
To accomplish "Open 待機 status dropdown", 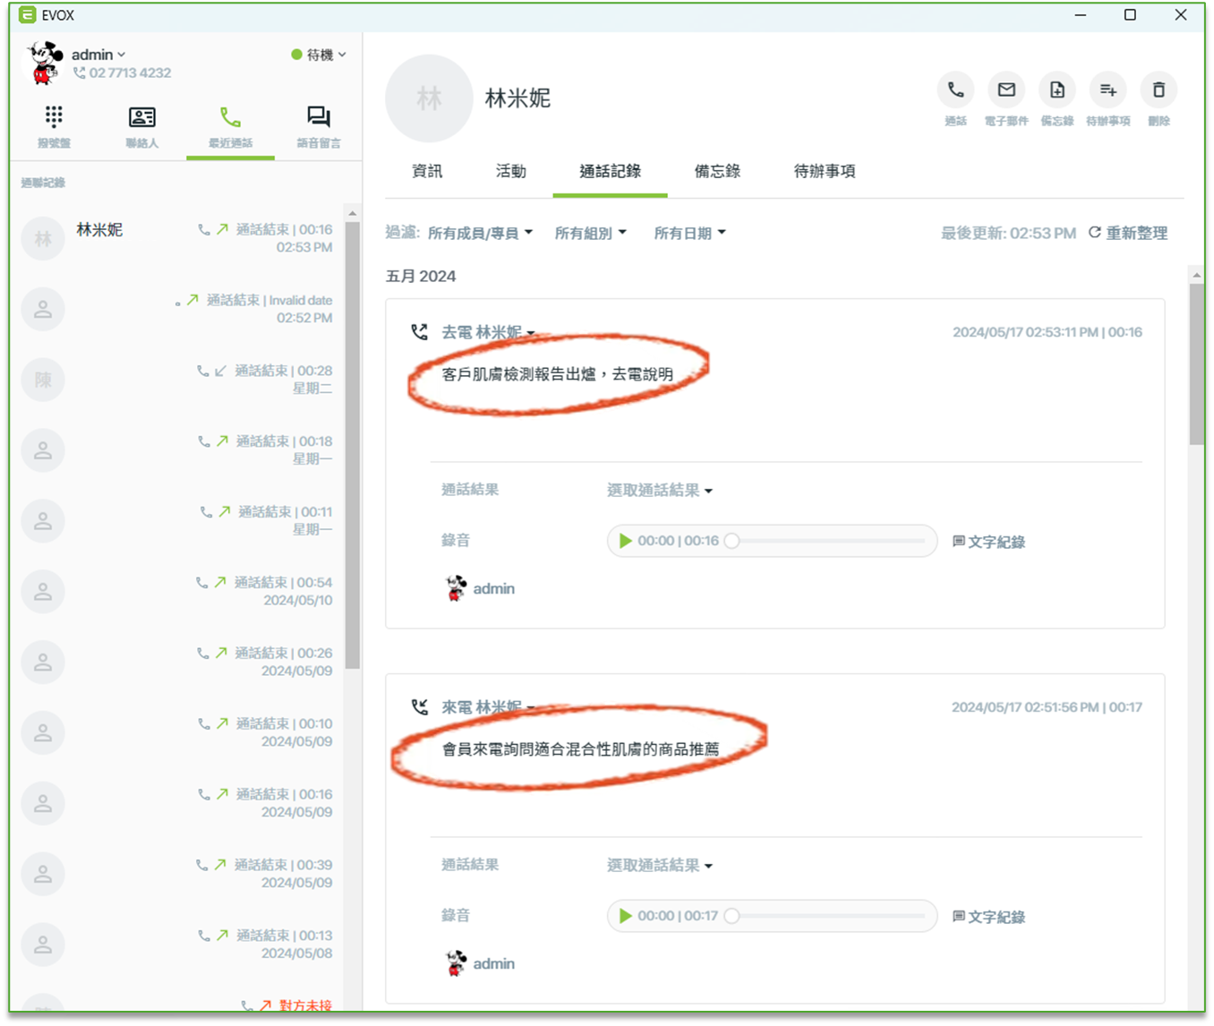I will 319,55.
